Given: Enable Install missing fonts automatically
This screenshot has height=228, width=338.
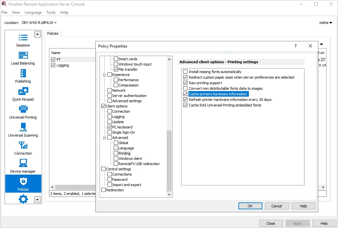Looking at the screenshot, I should (185, 72).
